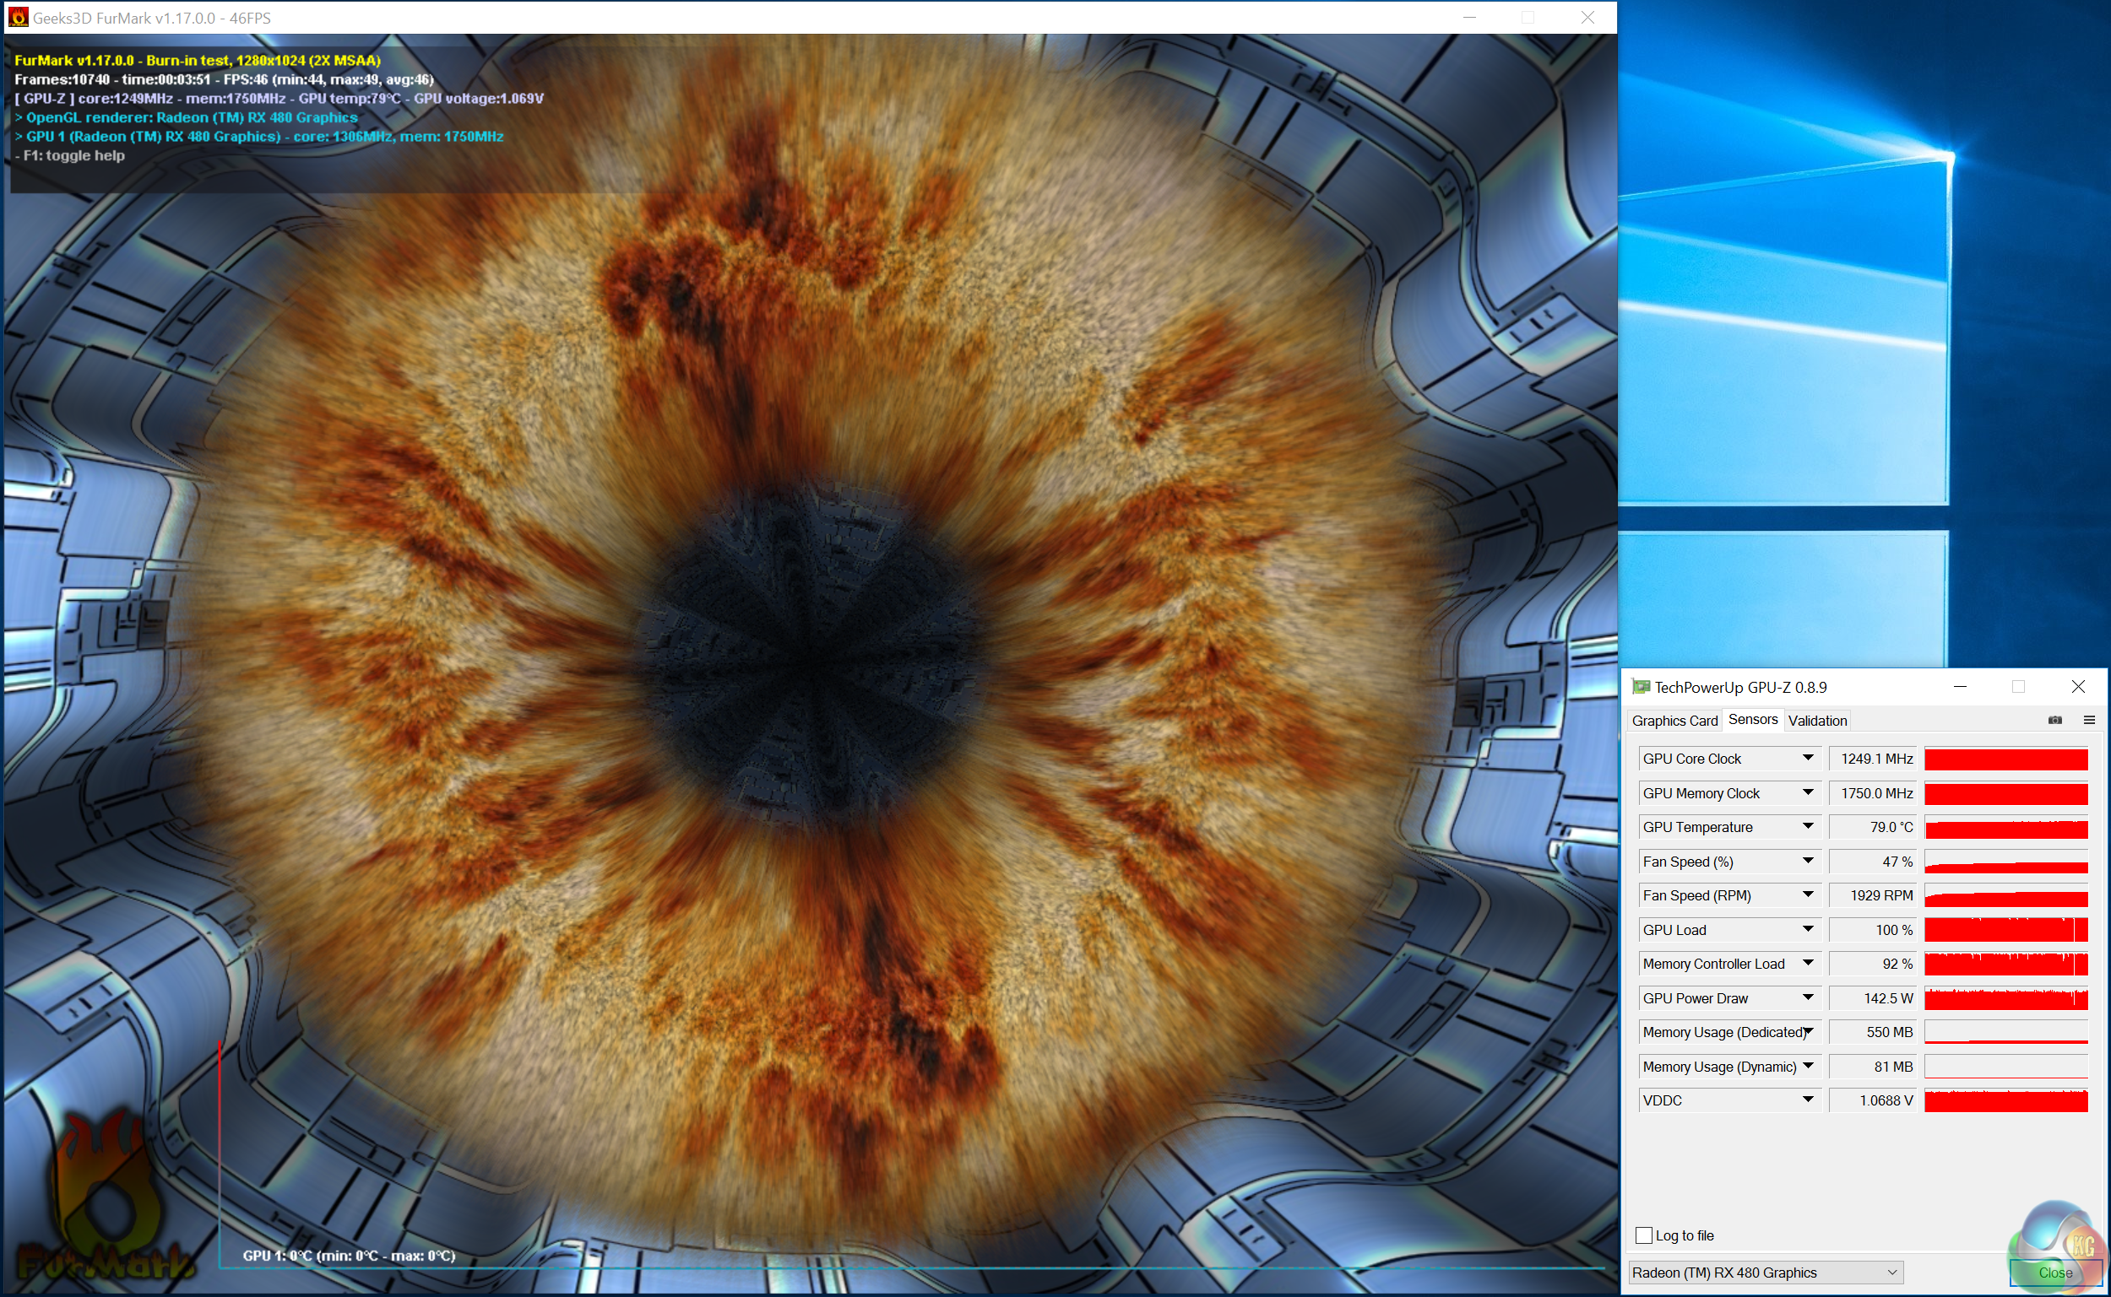Click the GPU-Z app icon in title bar
This screenshot has height=1297, width=2111.
[x=1641, y=687]
